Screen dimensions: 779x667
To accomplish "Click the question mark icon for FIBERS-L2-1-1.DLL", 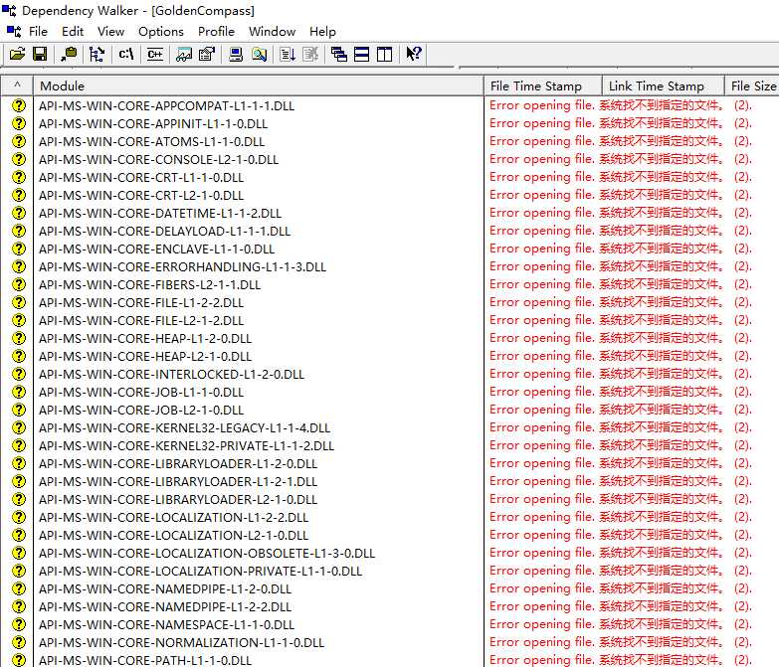I will coord(18,284).
